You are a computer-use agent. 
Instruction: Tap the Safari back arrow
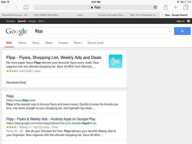pos(7,7)
